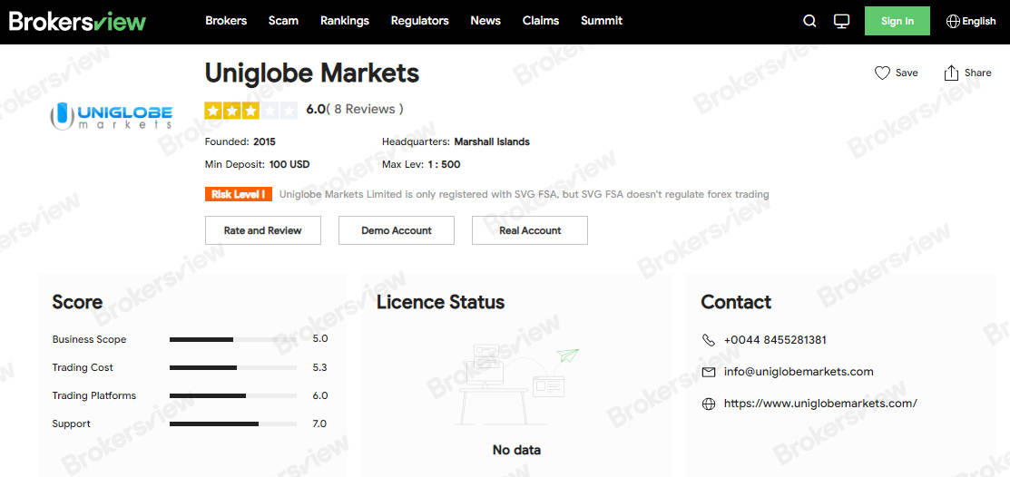Image resolution: width=1010 pixels, height=477 pixels.
Task: Click the Licence Status heading
Action: point(441,302)
